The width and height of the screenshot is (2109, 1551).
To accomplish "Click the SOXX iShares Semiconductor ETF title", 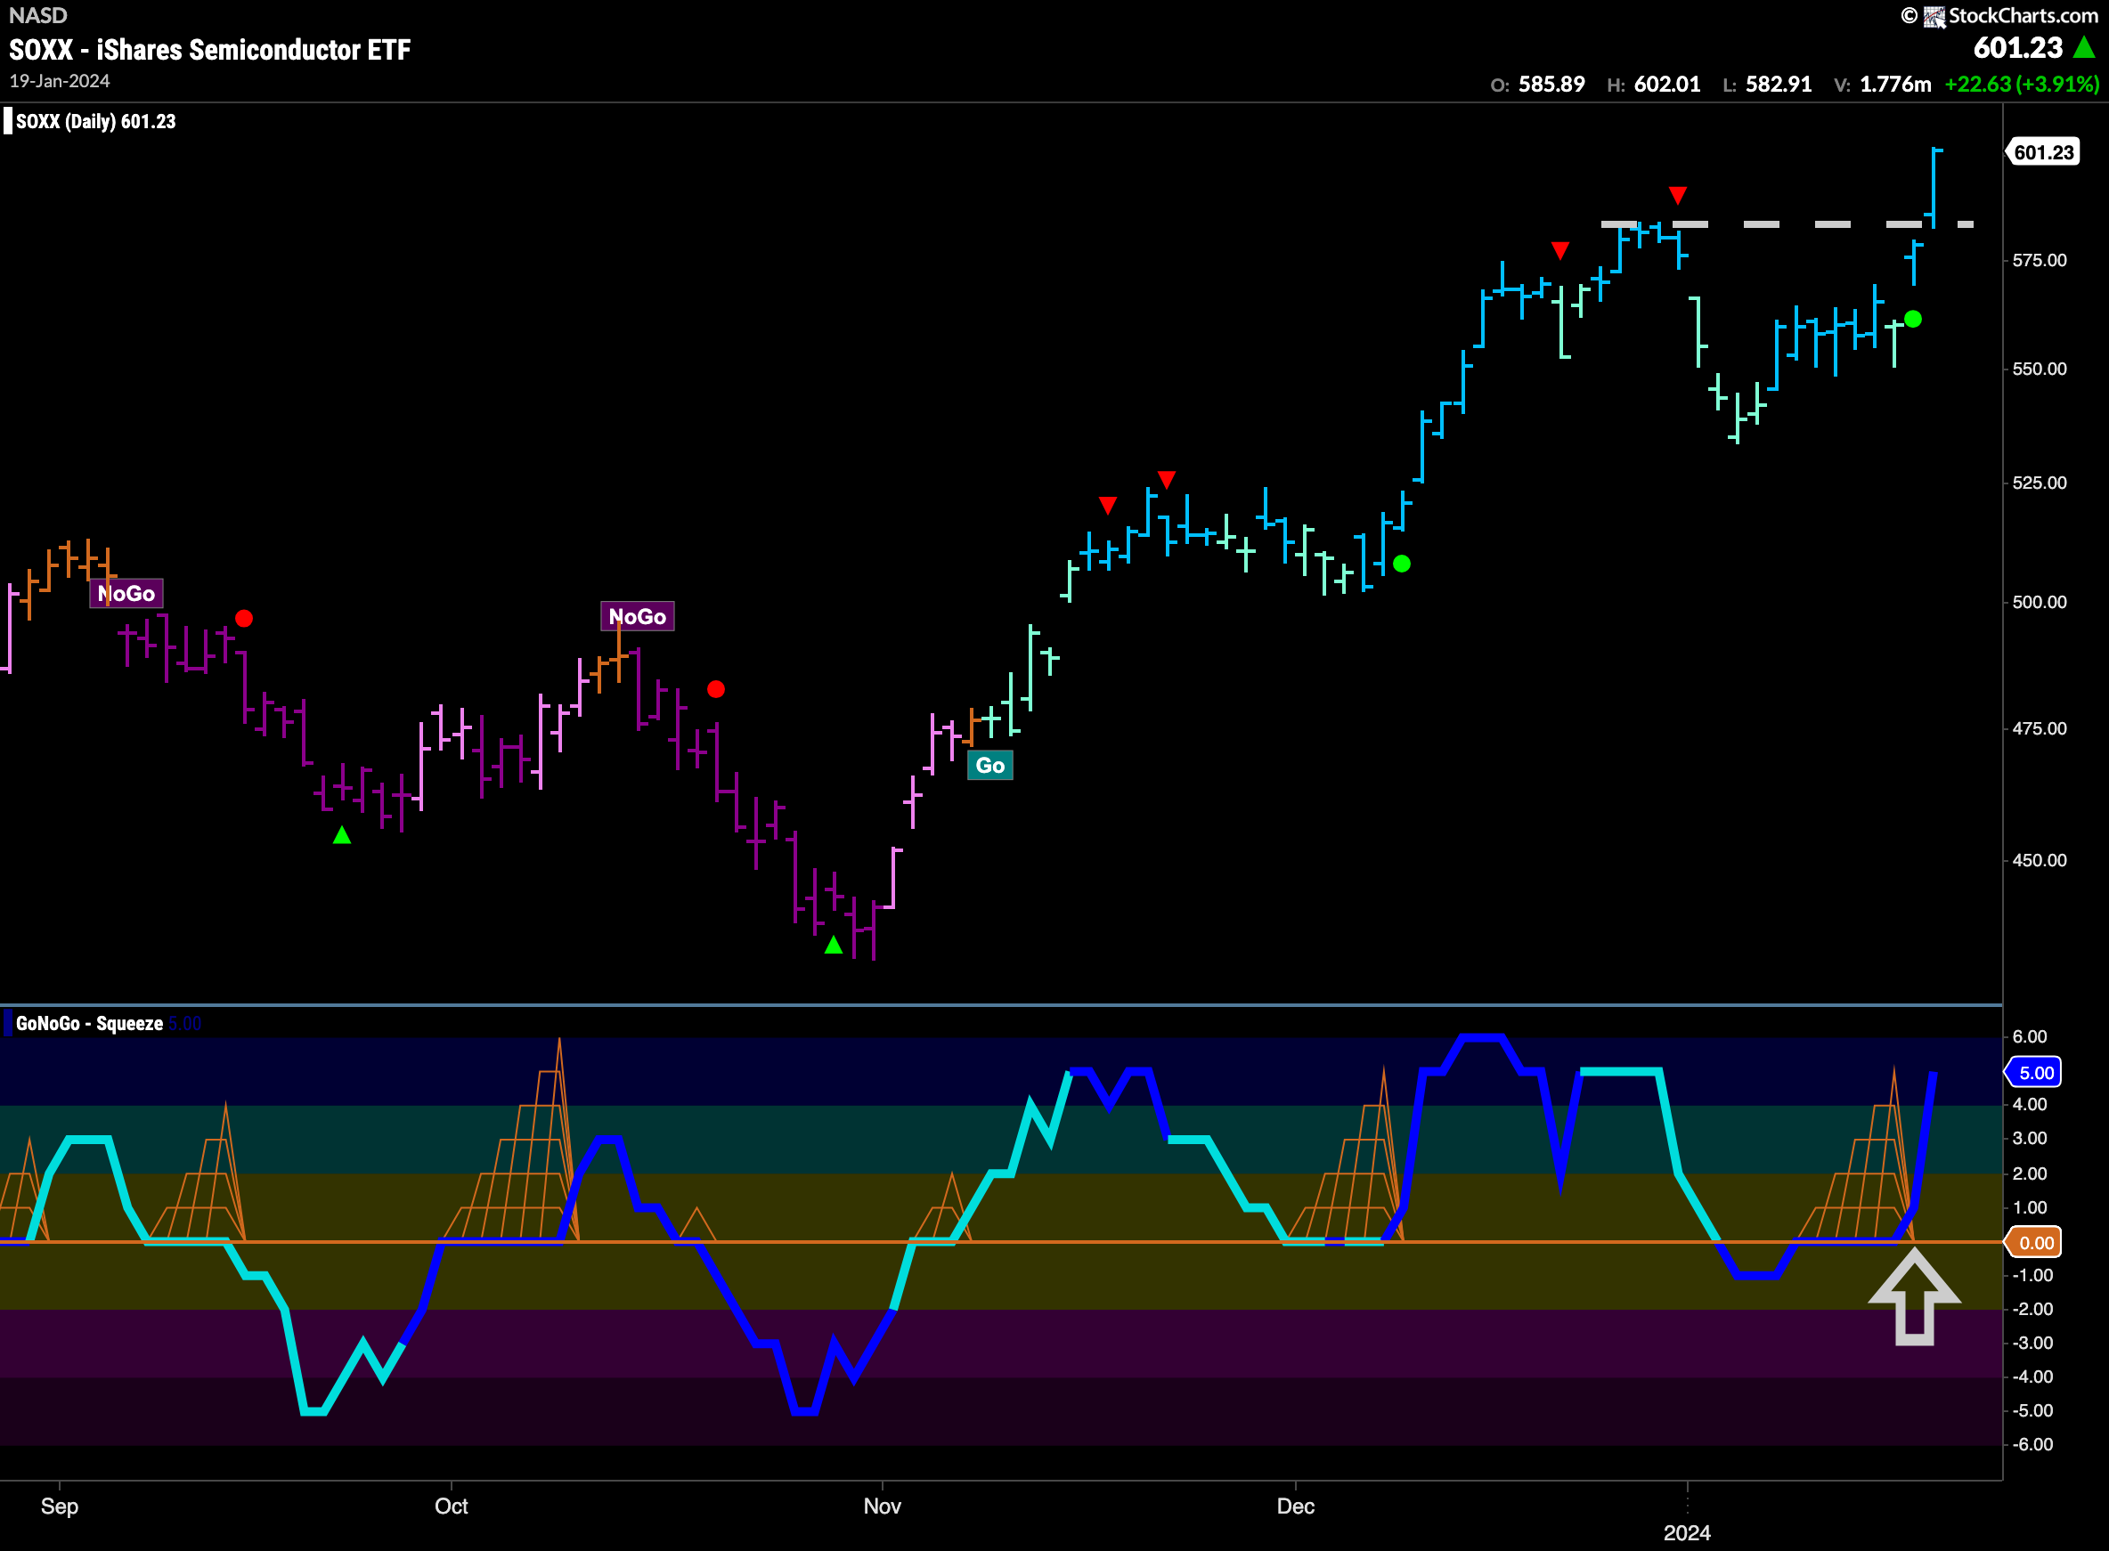I will coord(209,49).
